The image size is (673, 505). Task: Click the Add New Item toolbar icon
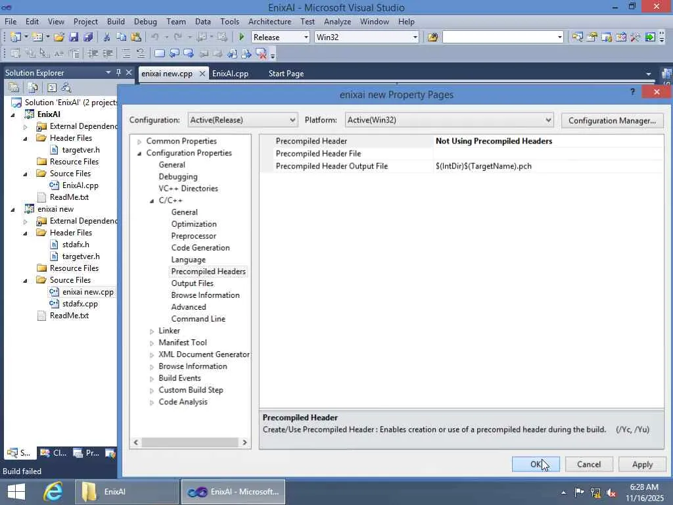[37, 37]
